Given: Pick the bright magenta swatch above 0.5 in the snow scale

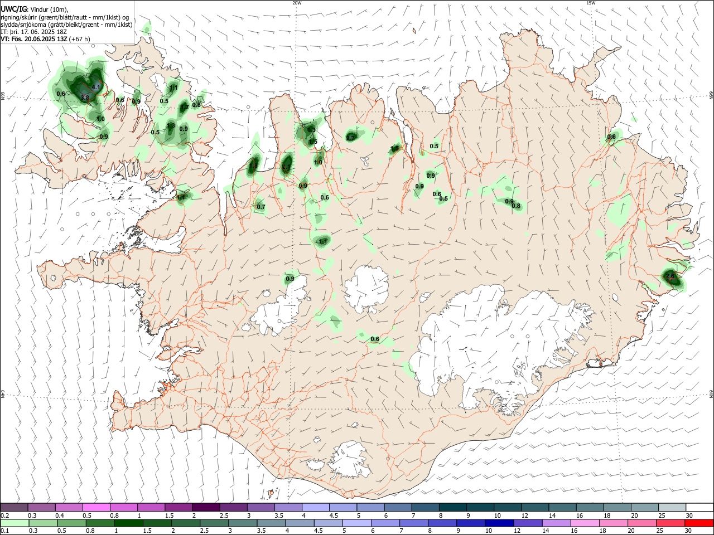Looking at the screenshot, I should [96, 507].
